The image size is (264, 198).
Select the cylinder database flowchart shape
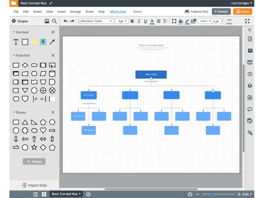click(52, 73)
